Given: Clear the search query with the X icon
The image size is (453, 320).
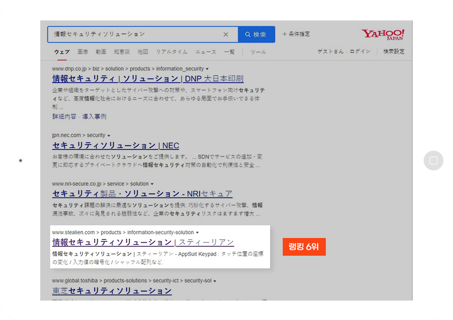Looking at the screenshot, I should (225, 34).
